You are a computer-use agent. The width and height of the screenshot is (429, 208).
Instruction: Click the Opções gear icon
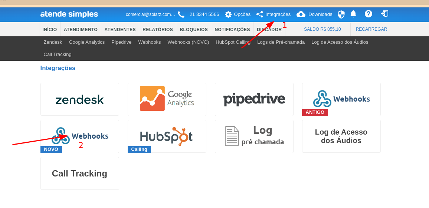click(x=228, y=14)
